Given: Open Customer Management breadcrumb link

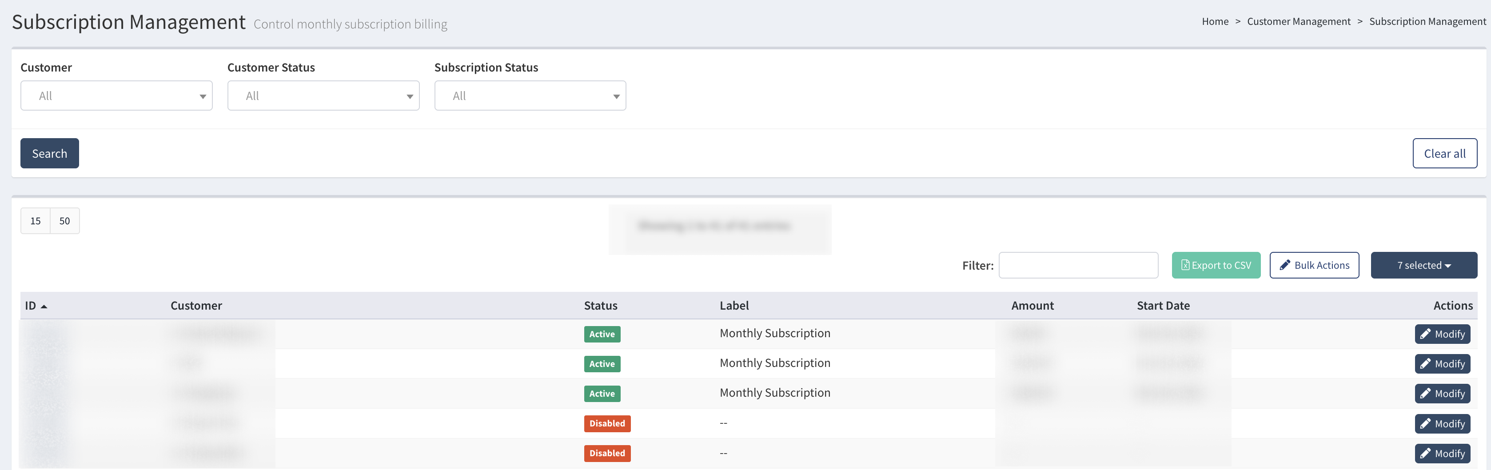Looking at the screenshot, I should click(1298, 21).
